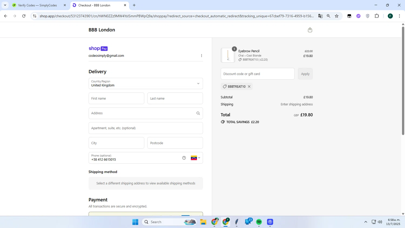Viewport: 405px width, 228px height.
Task: Focus the Postcode field
Action: [x=175, y=143]
